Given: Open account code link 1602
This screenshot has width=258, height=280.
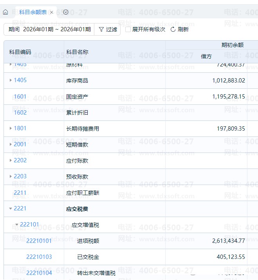Looking at the screenshot, I should [x=20, y=113].
